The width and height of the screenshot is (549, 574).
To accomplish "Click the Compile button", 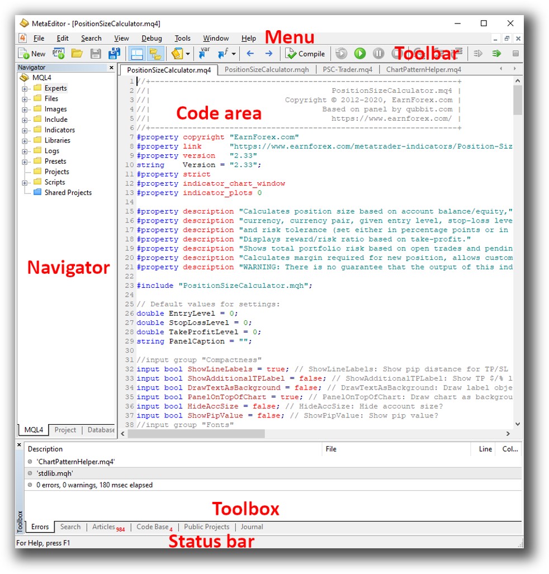I will pos(305,54).
